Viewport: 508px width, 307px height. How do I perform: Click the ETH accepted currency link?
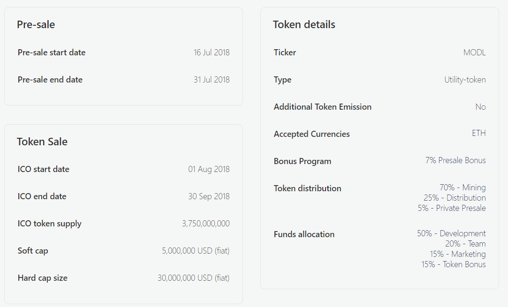(478, 134)
